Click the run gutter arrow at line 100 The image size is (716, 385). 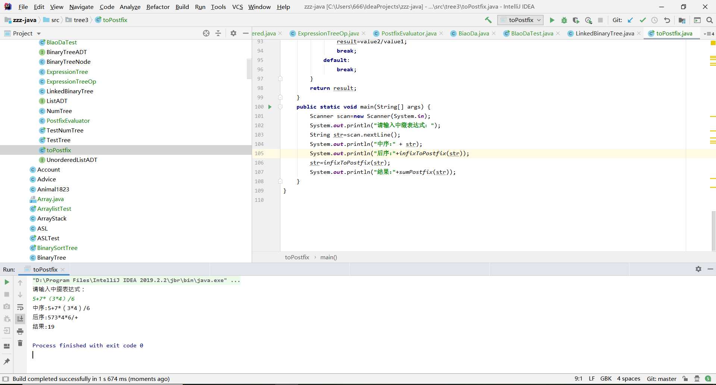pyautogui.click(x=270, y=107)
